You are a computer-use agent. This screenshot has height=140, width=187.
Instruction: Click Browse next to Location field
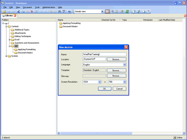tap(117, 60)
